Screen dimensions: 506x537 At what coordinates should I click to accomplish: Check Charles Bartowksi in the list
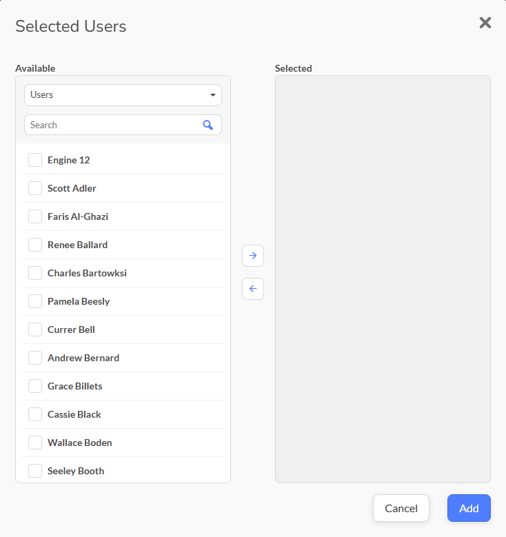click(x=35, y=273)
